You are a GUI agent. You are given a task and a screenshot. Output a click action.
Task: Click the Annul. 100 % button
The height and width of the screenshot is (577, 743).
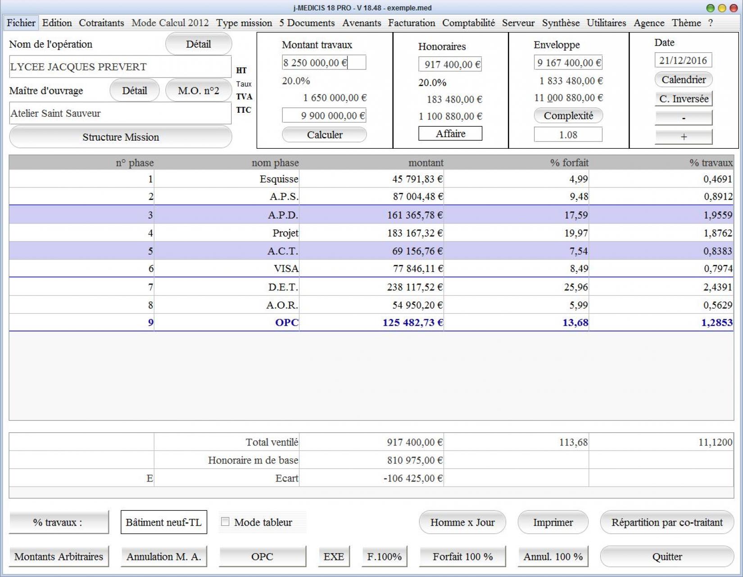pos(553,557)
